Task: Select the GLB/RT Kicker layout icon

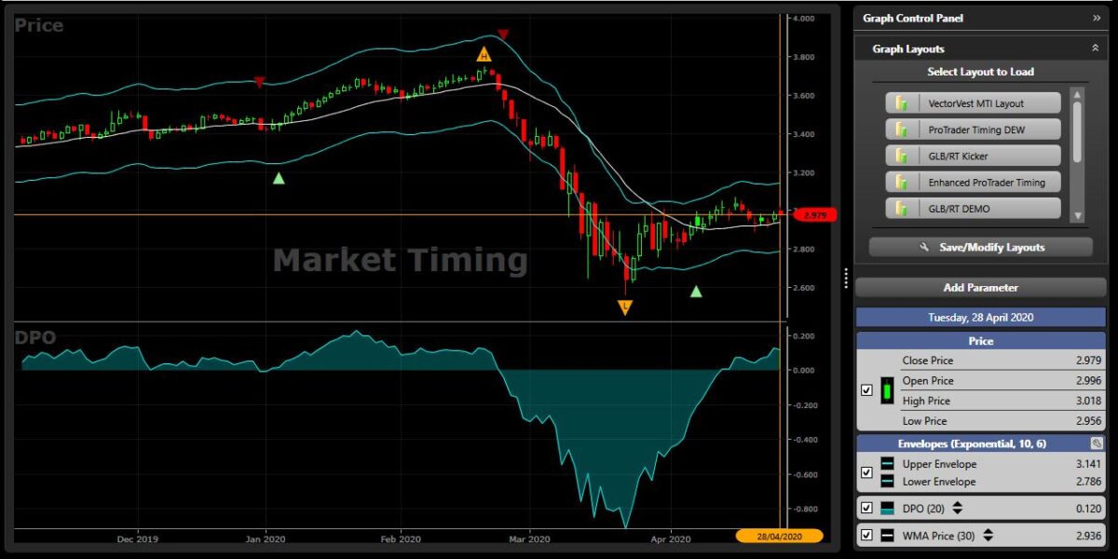Action: [900, 156]
